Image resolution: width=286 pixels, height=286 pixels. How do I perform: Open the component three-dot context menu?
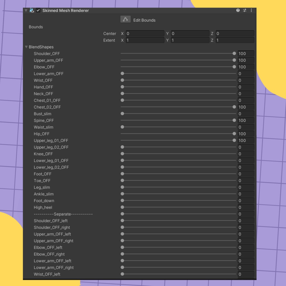pyautogui.click(x=251, y=10)
